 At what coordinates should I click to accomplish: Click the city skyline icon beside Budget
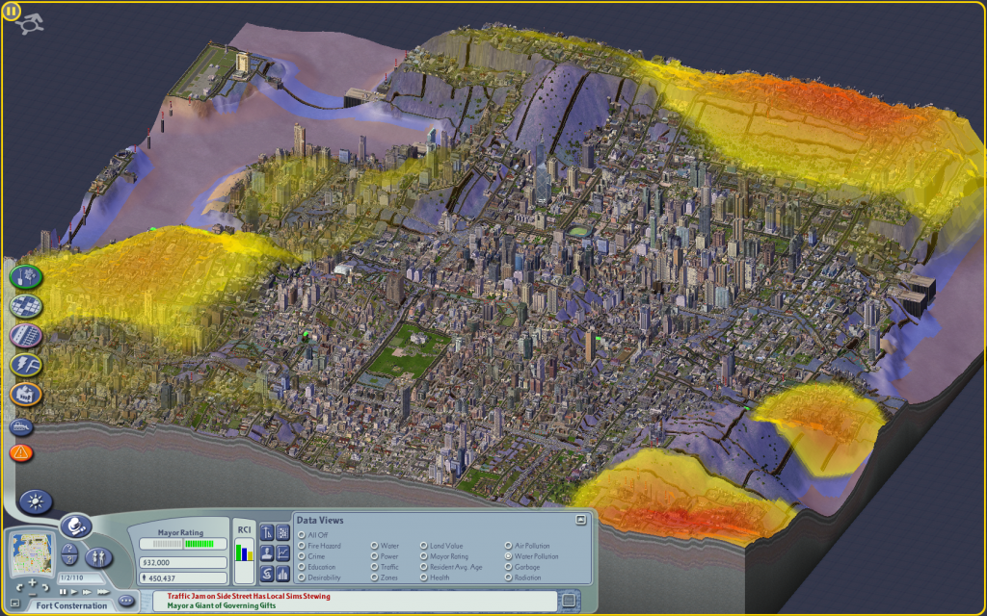click(x=282, y=574)
